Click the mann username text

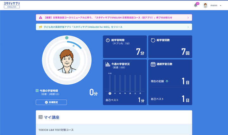click(x=214, y=5)
